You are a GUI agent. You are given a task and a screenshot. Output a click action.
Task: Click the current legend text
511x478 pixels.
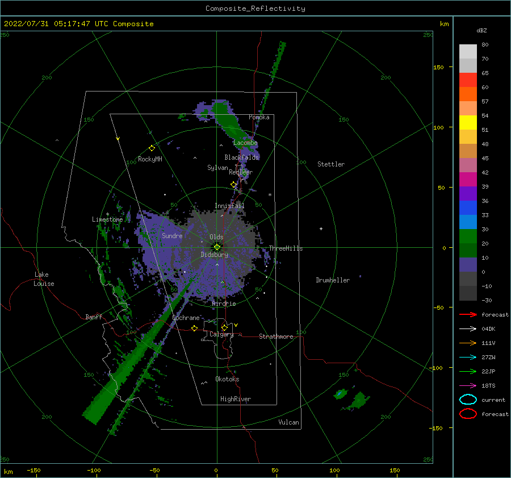(x=493, y=400)
